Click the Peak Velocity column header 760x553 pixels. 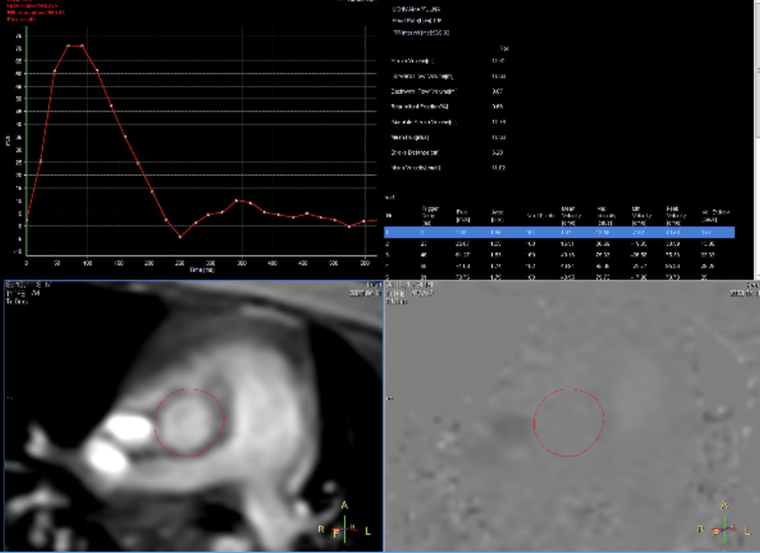[675, 215]
